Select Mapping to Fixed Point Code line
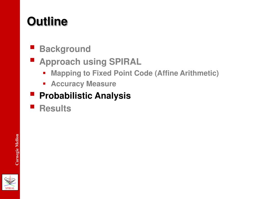This screenshot has width=266, height=199. tap(135, 73)
